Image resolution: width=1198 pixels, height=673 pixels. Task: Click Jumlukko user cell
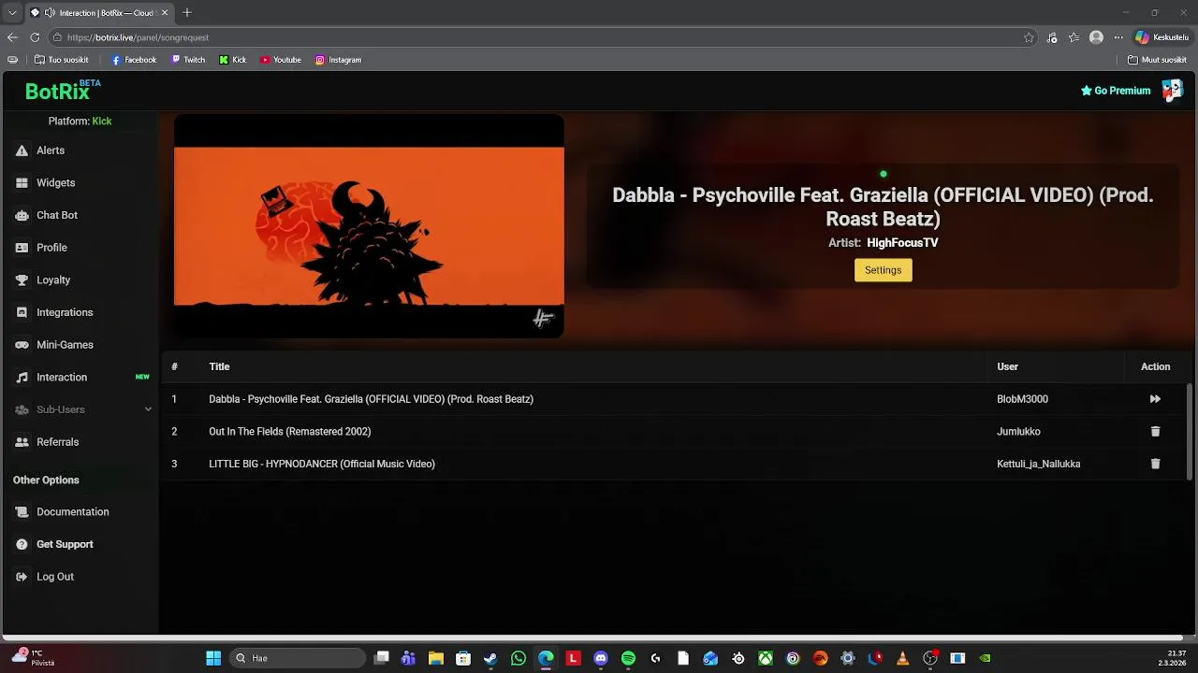(1018, 432)
